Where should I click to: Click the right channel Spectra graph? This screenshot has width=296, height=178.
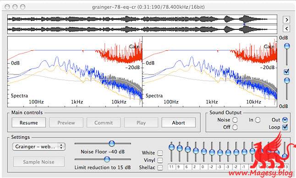point(209,72)
